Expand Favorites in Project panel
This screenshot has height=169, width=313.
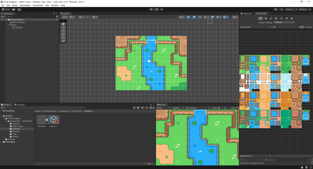pyautogui.click(x=1, y=111)
